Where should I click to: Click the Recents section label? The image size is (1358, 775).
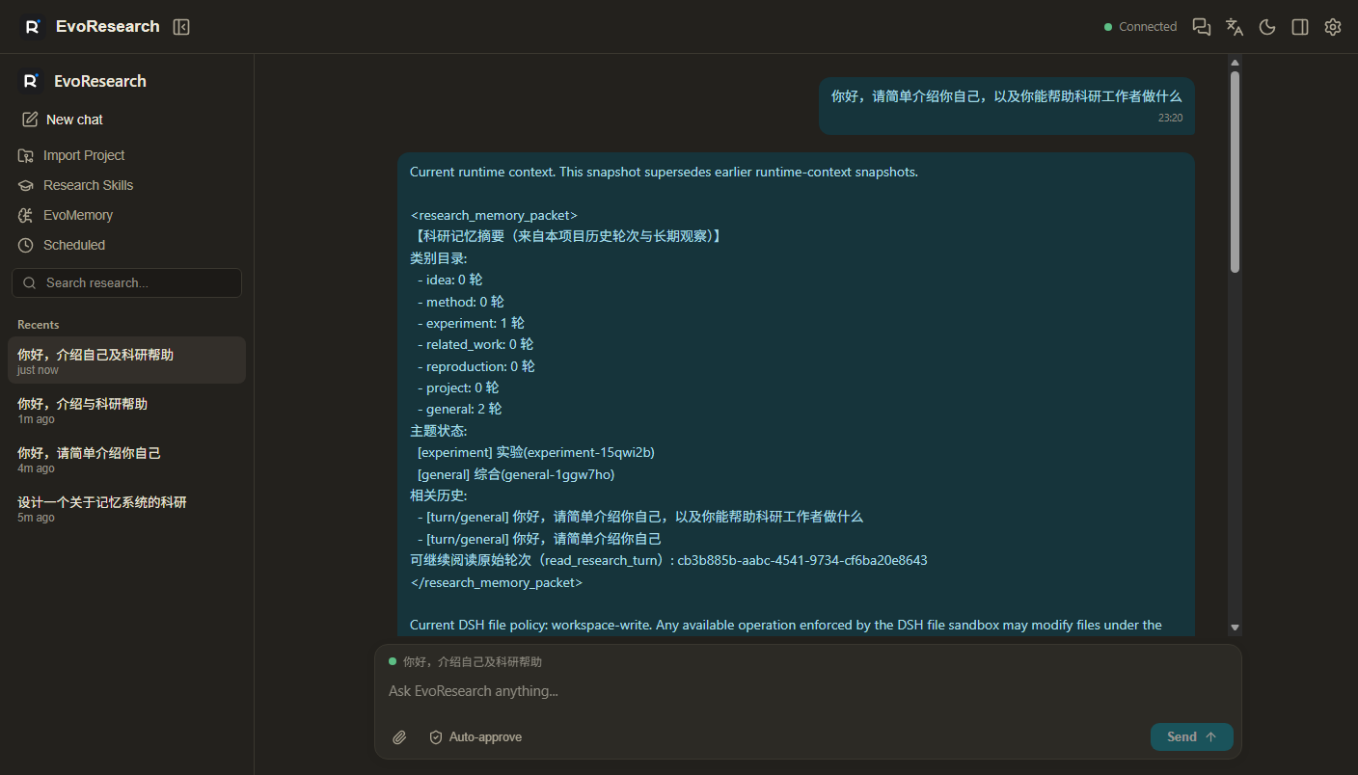(x=38, y=325)
